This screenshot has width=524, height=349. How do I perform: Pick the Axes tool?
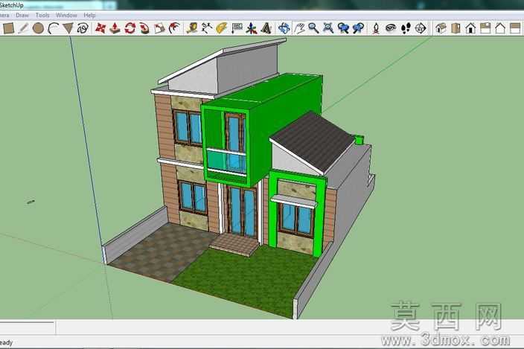click(x=252, y=28)
